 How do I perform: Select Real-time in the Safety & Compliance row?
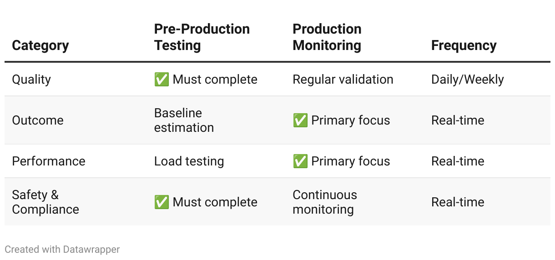tap(457, 202)
